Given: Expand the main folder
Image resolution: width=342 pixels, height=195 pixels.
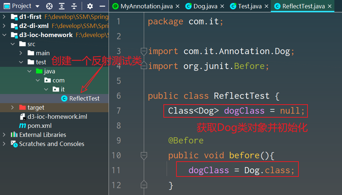Looking at the screenshot, I should pos(21,53).
